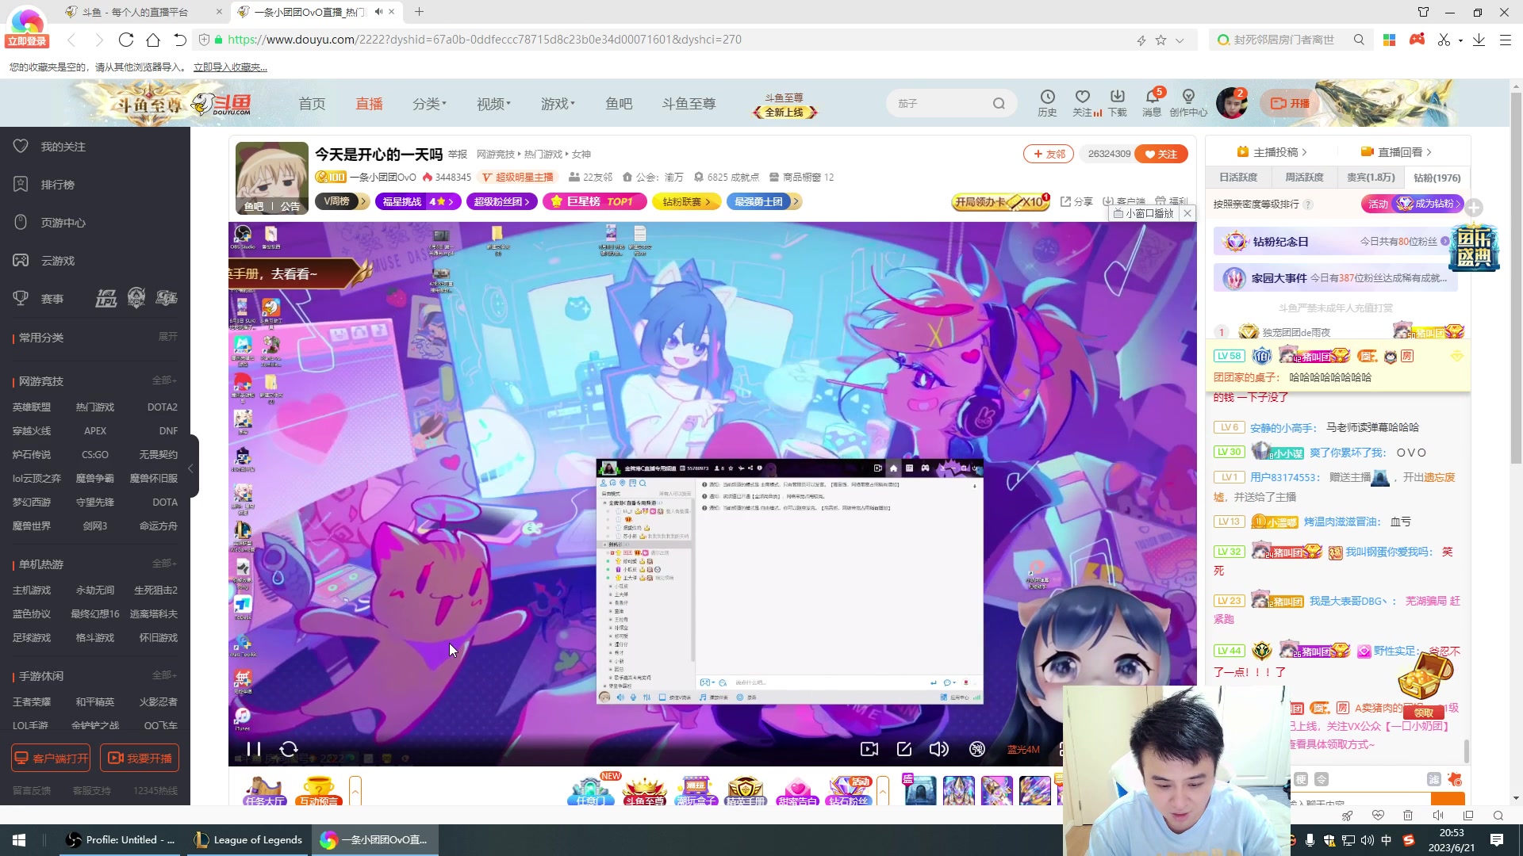Viewport: 1523px width, 856px height.
Task: Click 成为钻粉 button
Action: (x=1429, y=204)
